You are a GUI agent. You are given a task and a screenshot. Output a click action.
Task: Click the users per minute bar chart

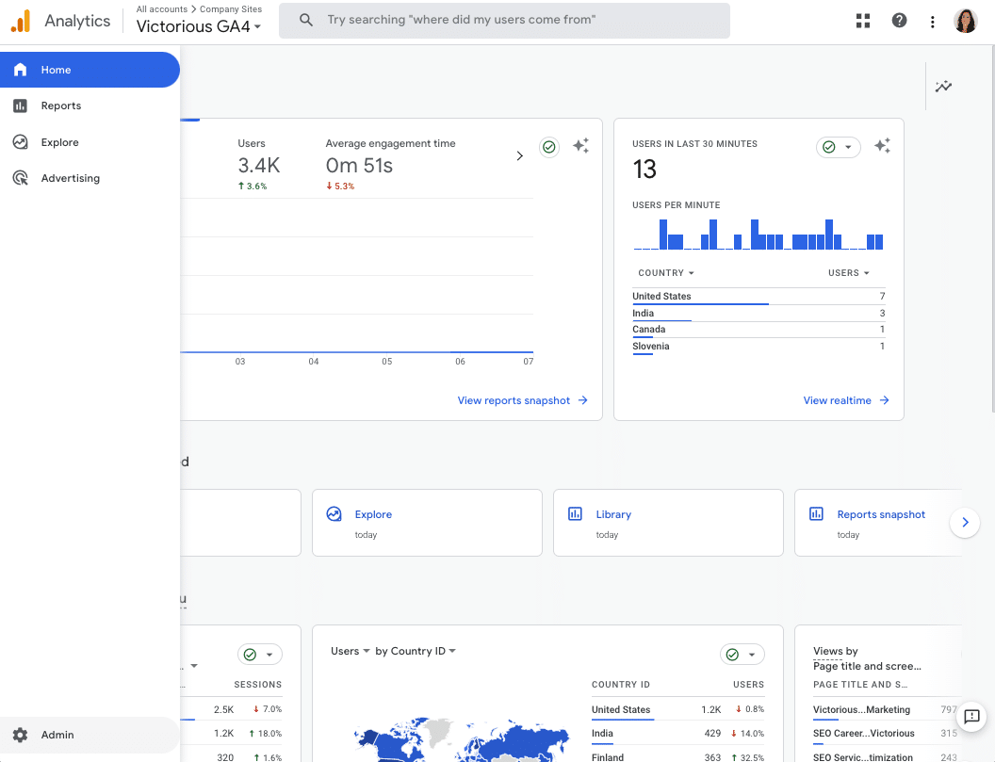[x=758, y=235]
